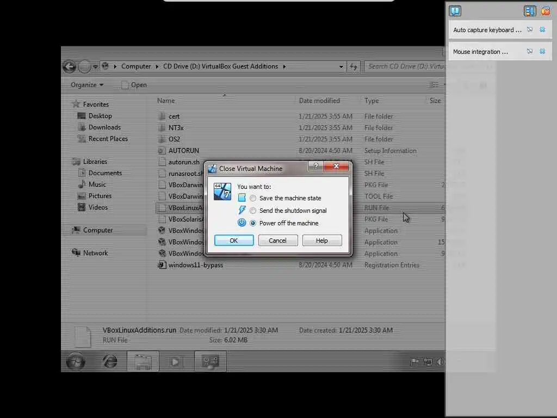Expand breadcrumb arrow before Computer

tap(115, 66)
